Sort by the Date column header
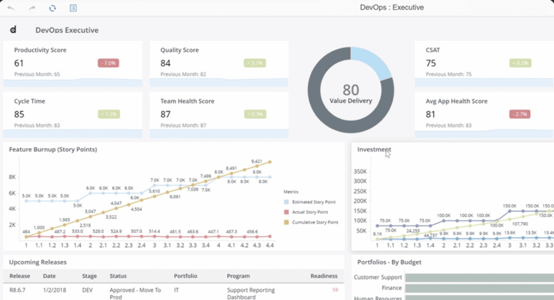554x300 pixels. click(x=49, y=276)
